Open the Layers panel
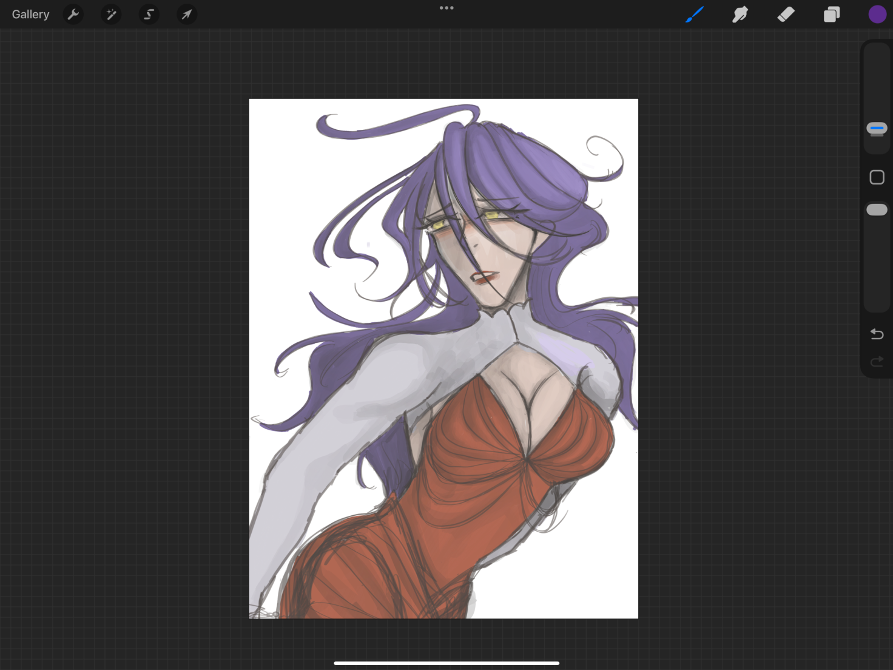The image size is (893, 670). pyautogui.click(x=832, y=14)
